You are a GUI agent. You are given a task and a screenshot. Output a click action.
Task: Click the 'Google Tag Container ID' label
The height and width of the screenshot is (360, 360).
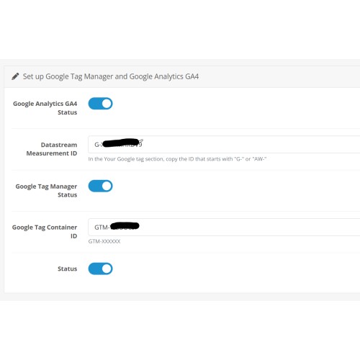click(45, 232)
